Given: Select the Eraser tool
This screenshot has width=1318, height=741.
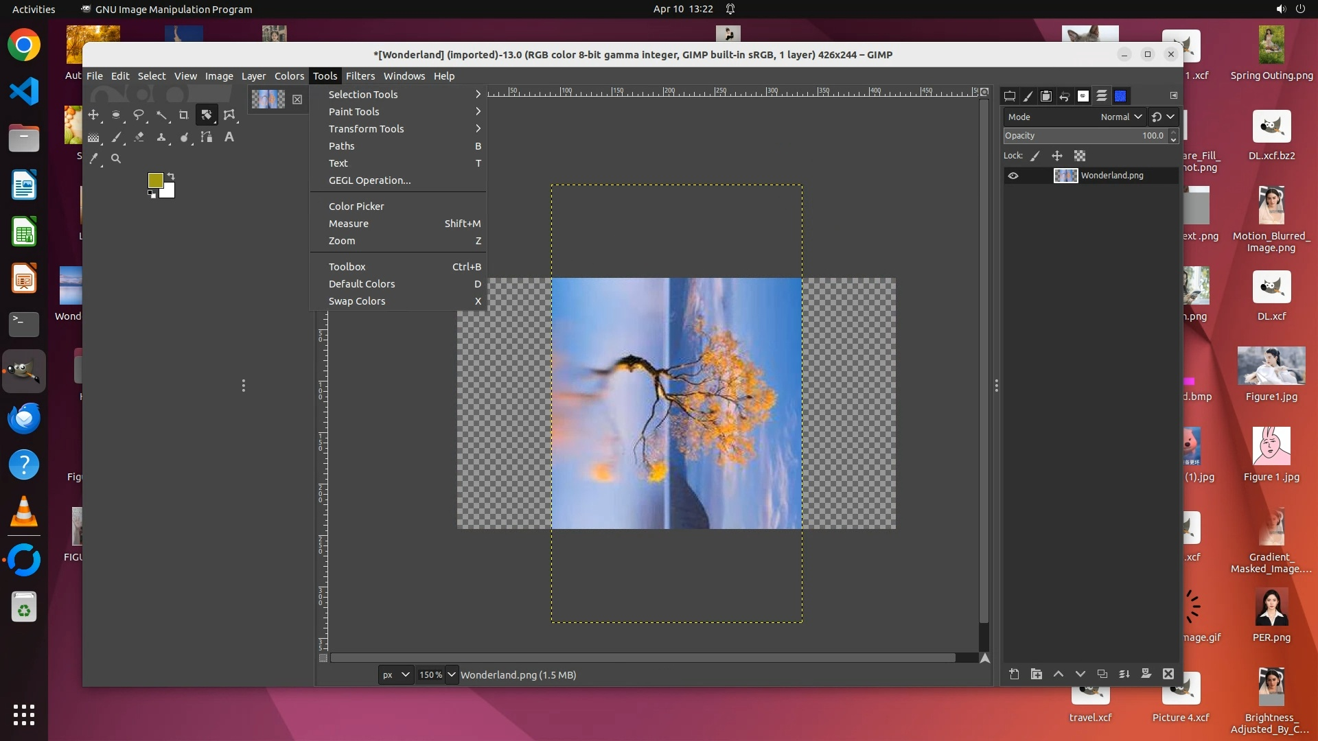Looking at the screenshot, I should click(x=139, y=137).
